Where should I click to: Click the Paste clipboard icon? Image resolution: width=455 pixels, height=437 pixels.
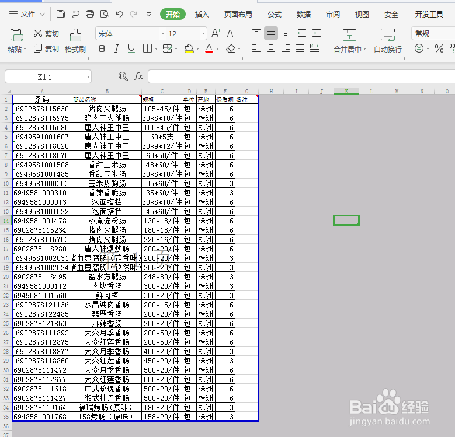(x=16, y=35)
